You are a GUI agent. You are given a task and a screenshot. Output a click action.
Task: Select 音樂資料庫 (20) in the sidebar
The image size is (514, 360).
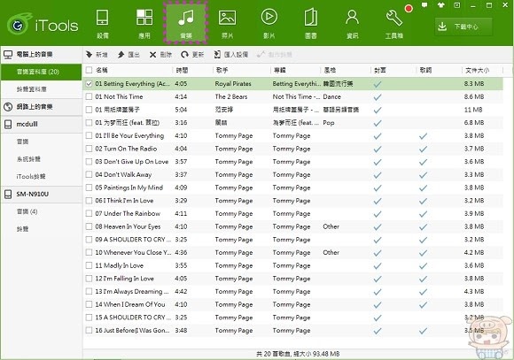tap(41, 72)
